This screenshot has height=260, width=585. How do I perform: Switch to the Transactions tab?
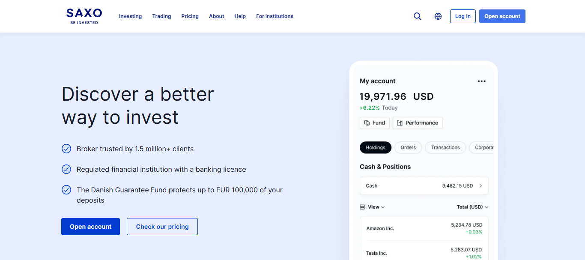(445, 147)
